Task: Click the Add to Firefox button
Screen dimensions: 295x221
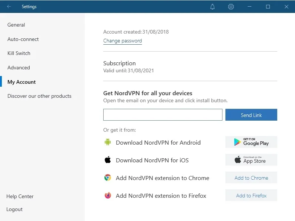Action: [251, 195]
